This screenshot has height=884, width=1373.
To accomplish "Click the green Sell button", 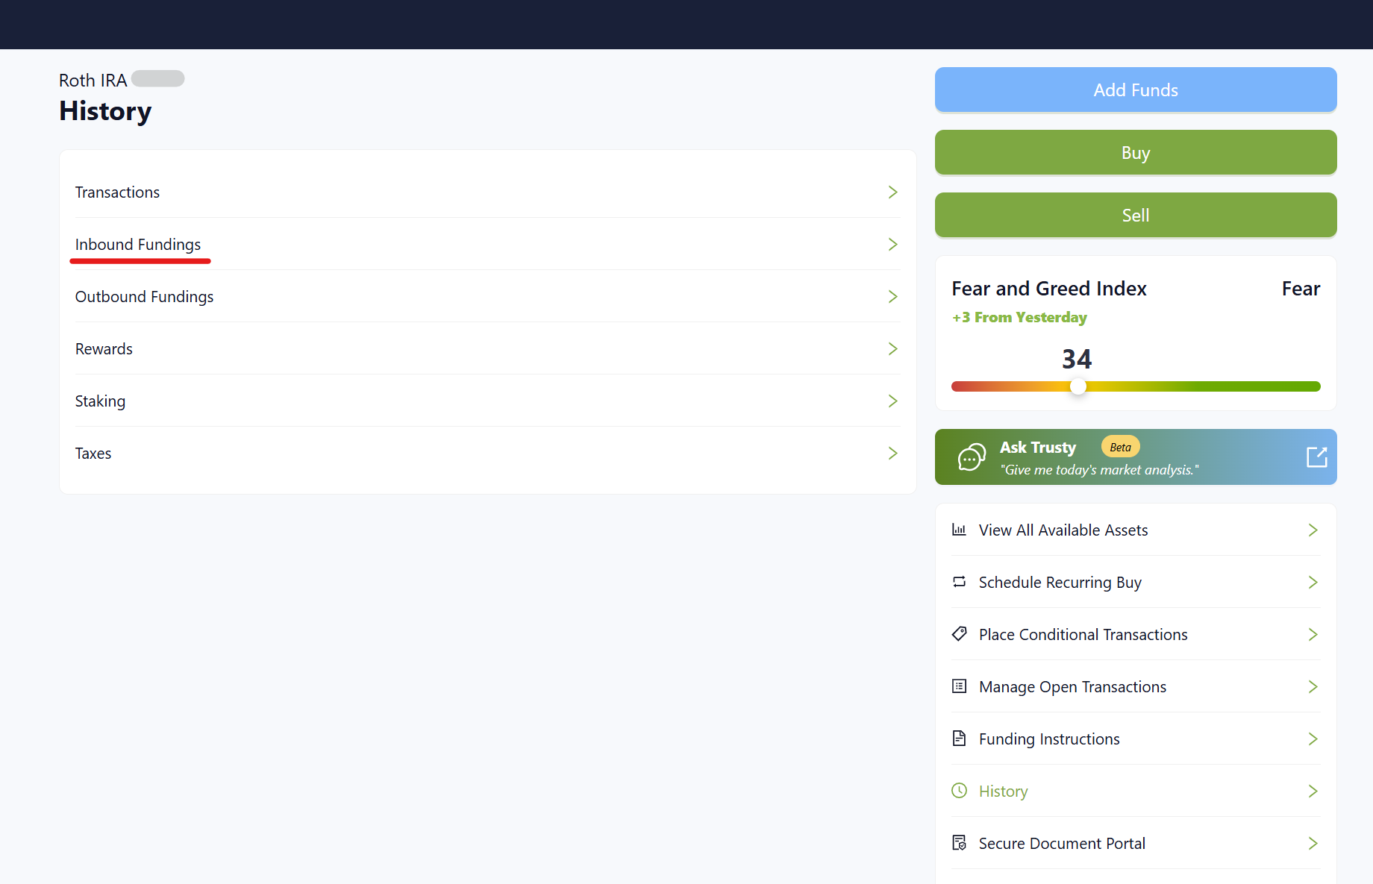I will coord(1135,216).
